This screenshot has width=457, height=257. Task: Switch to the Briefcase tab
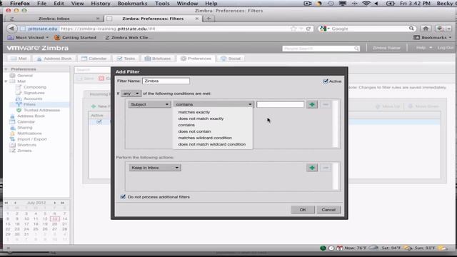[158, 59]
